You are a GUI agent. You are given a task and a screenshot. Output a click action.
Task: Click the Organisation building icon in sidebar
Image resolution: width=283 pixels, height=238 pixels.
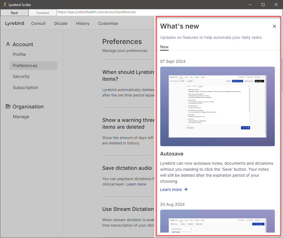point(8,106)
